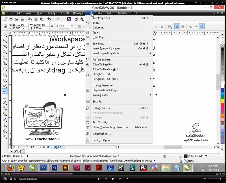Image resolution: width=226 pixels, height=183 pixels.
Task: Select the Fill bucket tool
Action: coord(5,131)
